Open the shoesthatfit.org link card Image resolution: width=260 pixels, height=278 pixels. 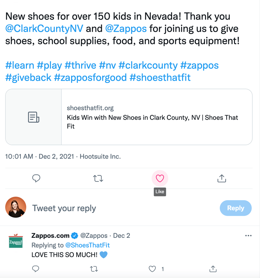click(x=152, y=117)
